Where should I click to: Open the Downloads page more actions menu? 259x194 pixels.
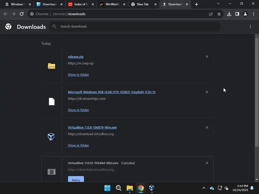250,27
